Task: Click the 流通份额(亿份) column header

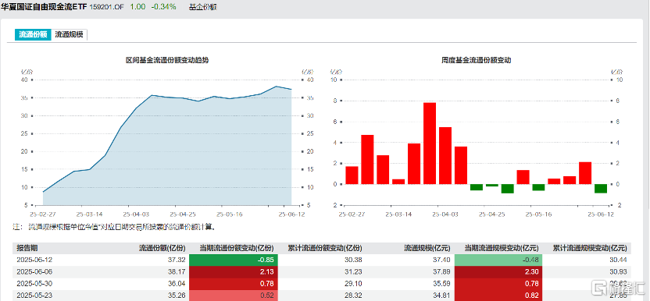Action: tap(161, 248)
